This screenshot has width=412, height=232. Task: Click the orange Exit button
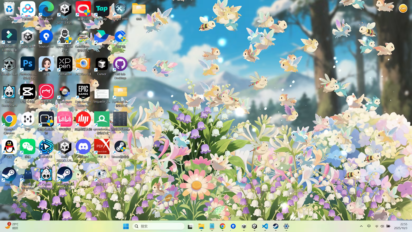tap(403, 8)
